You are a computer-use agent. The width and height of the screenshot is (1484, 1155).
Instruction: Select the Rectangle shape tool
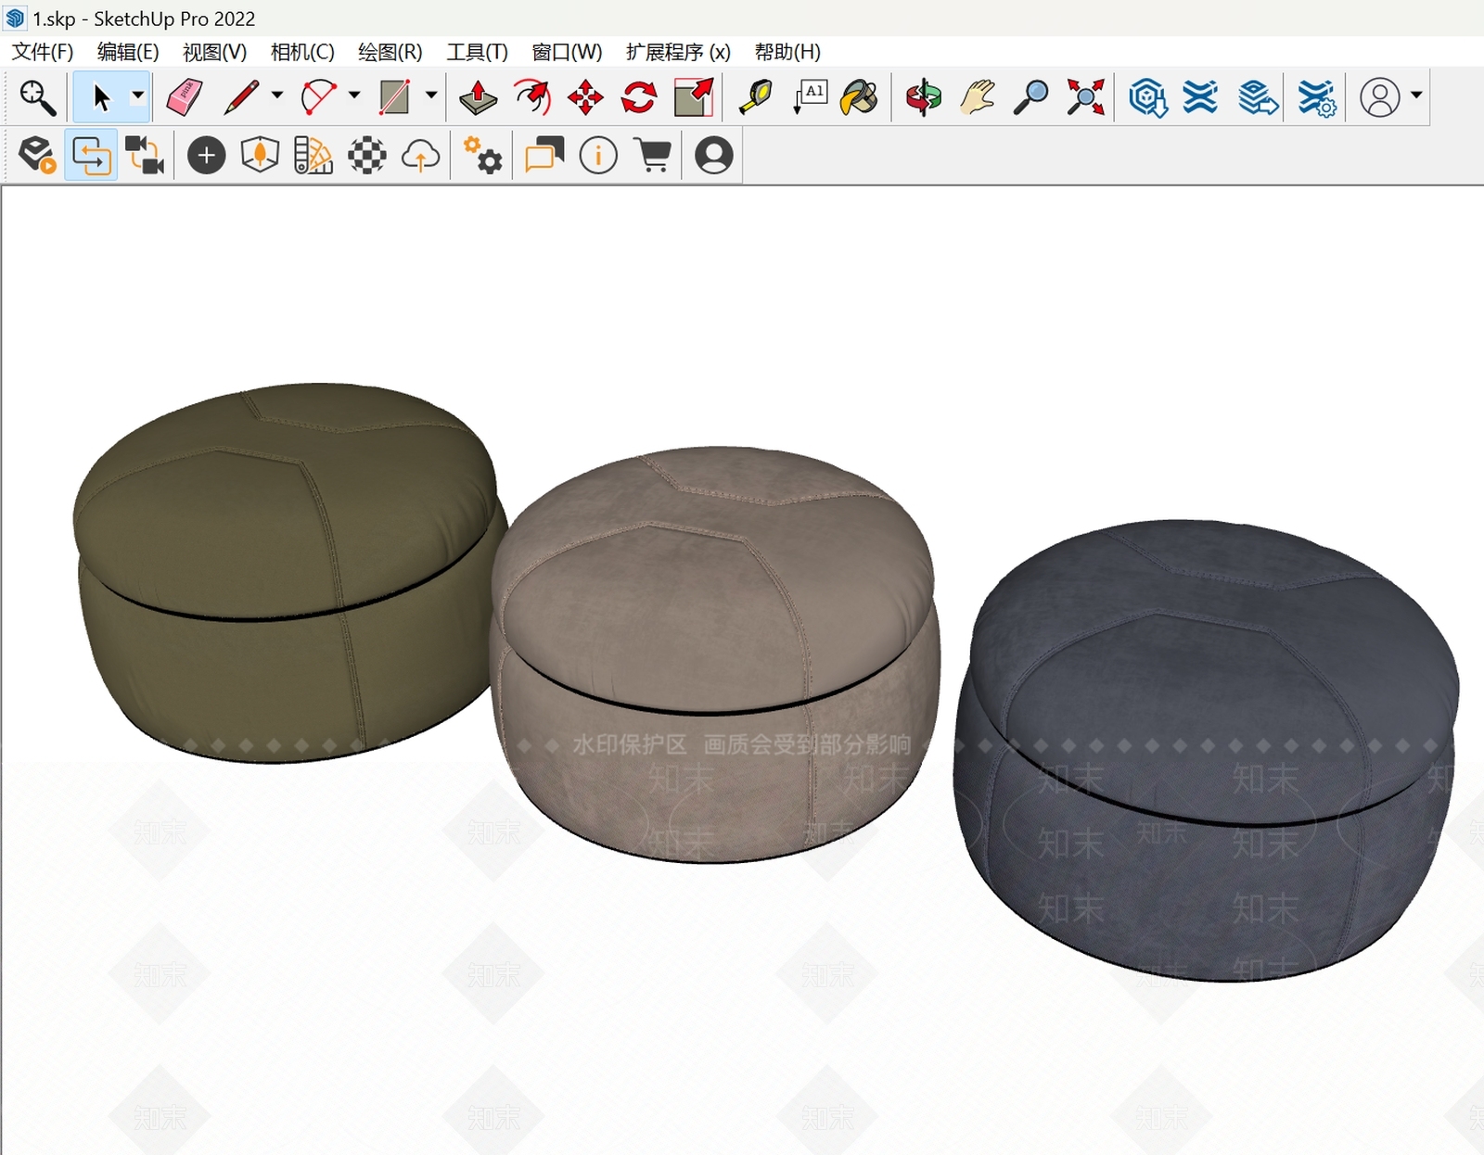pyautogui.click(x=395, y=96)
